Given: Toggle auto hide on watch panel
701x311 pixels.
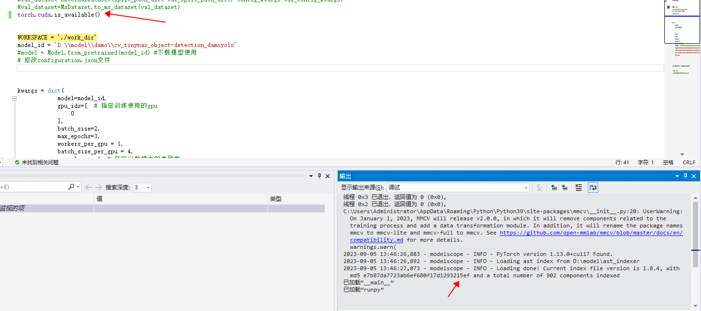Looking at the screenshot, I should click(x=320, y=176).
